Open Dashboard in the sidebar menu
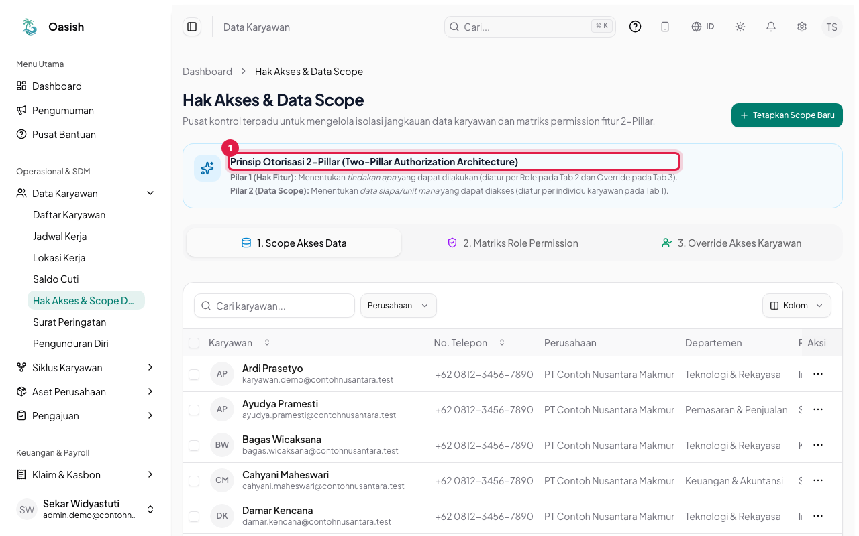 [86, 86]
